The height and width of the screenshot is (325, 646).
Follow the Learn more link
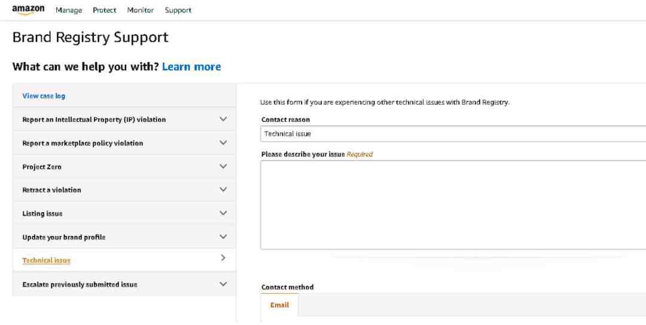pos(191,67)
